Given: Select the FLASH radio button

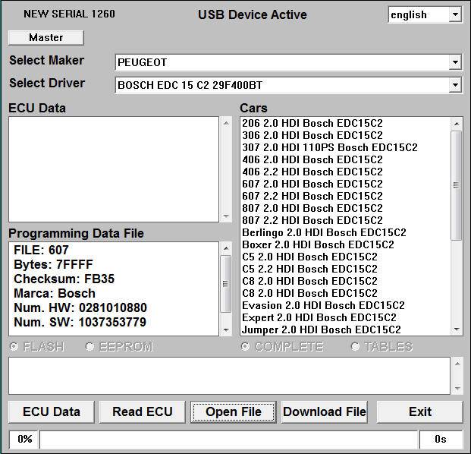Looking at the screenshot, I should pyautogui.click(x=14, y=347).
